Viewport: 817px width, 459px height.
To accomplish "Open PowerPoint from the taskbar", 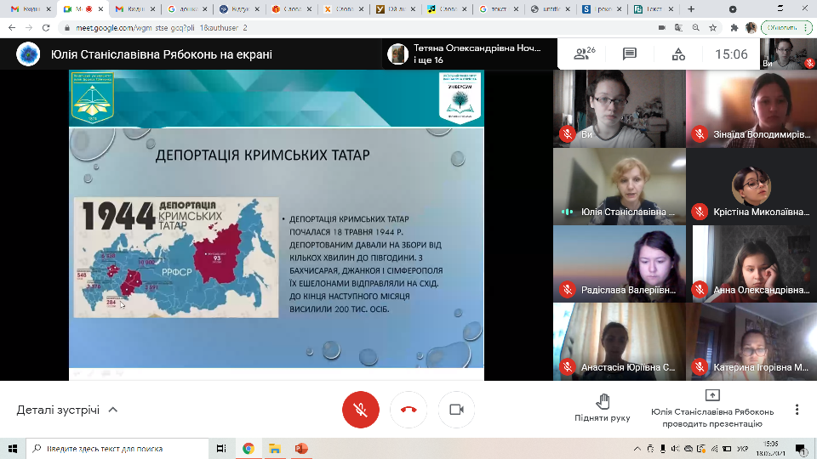I will tap(301, 448).
